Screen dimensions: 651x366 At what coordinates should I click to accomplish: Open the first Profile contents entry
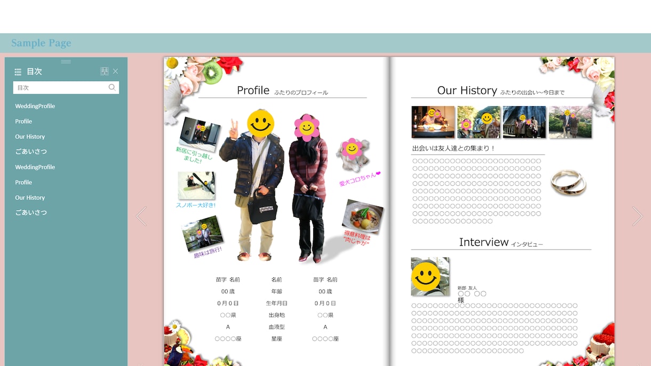[23, 122]
